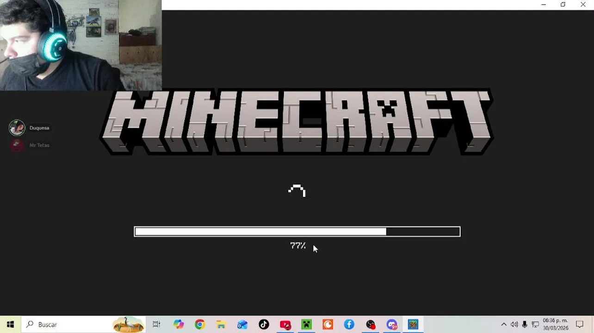Viewport: 594px width, 333px height.
Task: Open the notification center
Action: tap(580, 324)
